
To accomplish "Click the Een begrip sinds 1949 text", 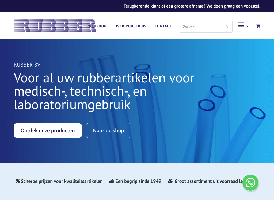I will (x=138, y=181).
